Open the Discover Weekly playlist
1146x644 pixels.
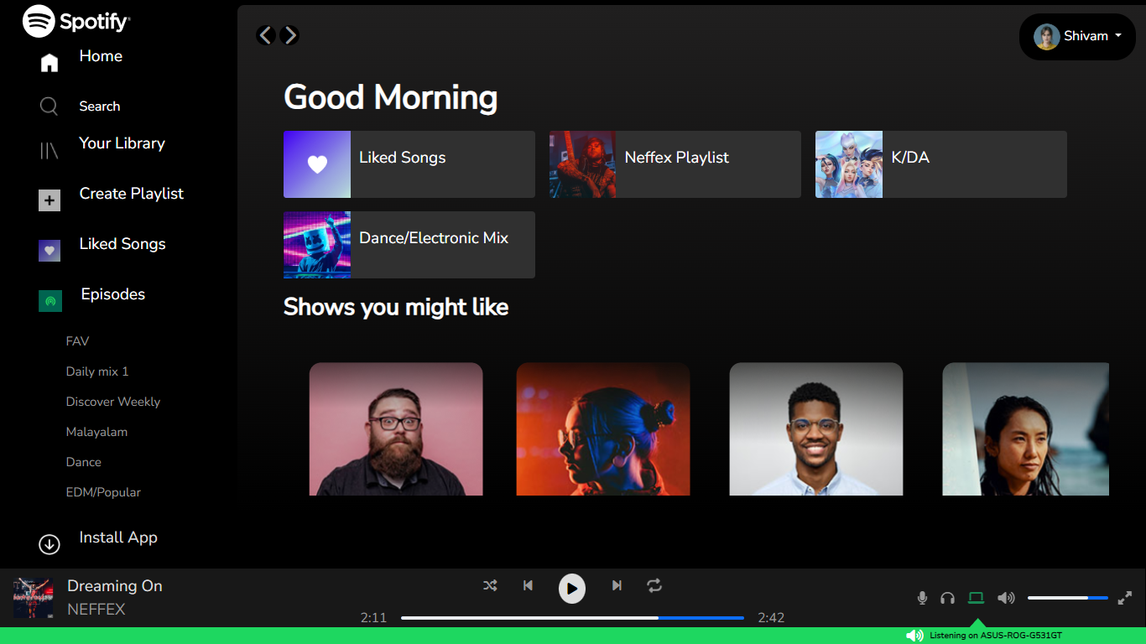point(113,402)
